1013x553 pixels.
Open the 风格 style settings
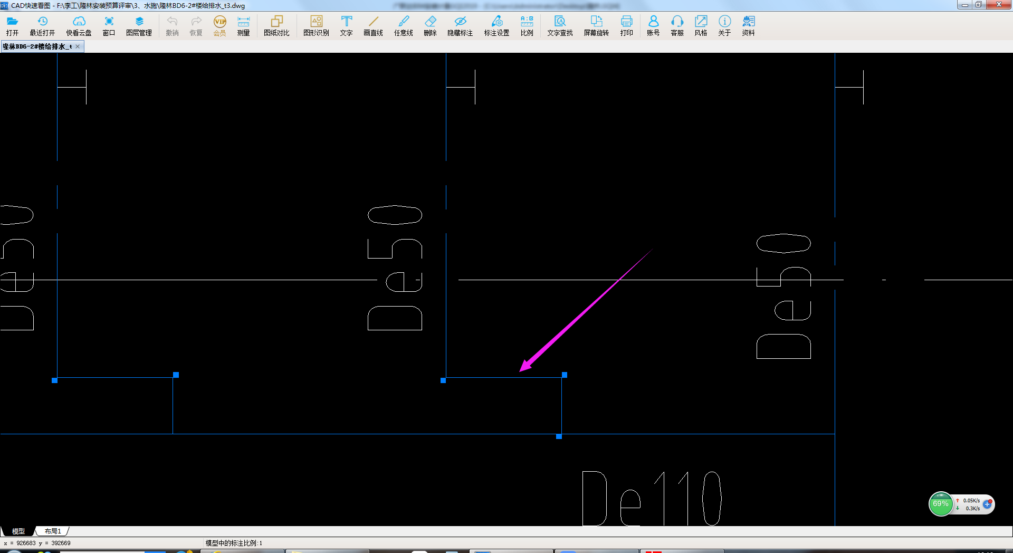[x=701, y=26]
